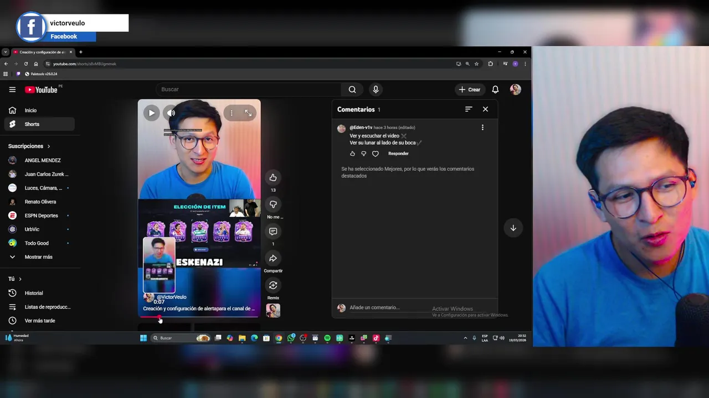Open the Todo Good subscription
This screenshot has width=709, height=398.
[39, 243]
